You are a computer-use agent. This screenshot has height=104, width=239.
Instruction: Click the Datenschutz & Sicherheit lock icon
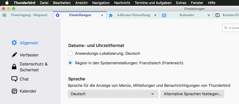pos(14,67)
